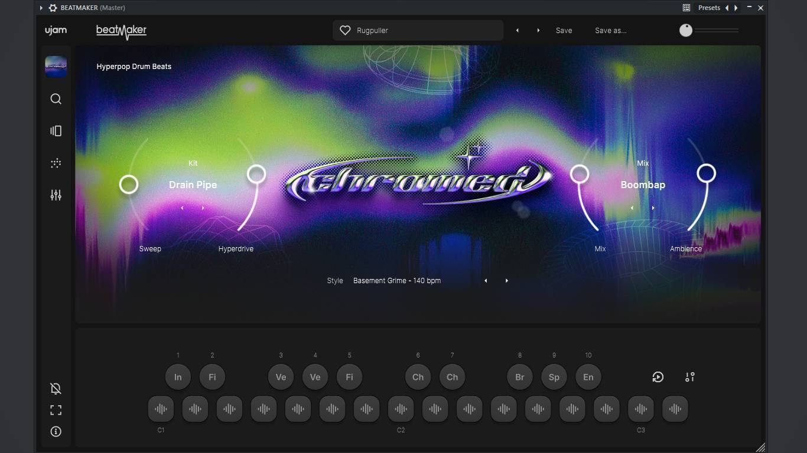Toggle the In intro pattern button
This screenshot has height=453, width=807.
(178, 377)
